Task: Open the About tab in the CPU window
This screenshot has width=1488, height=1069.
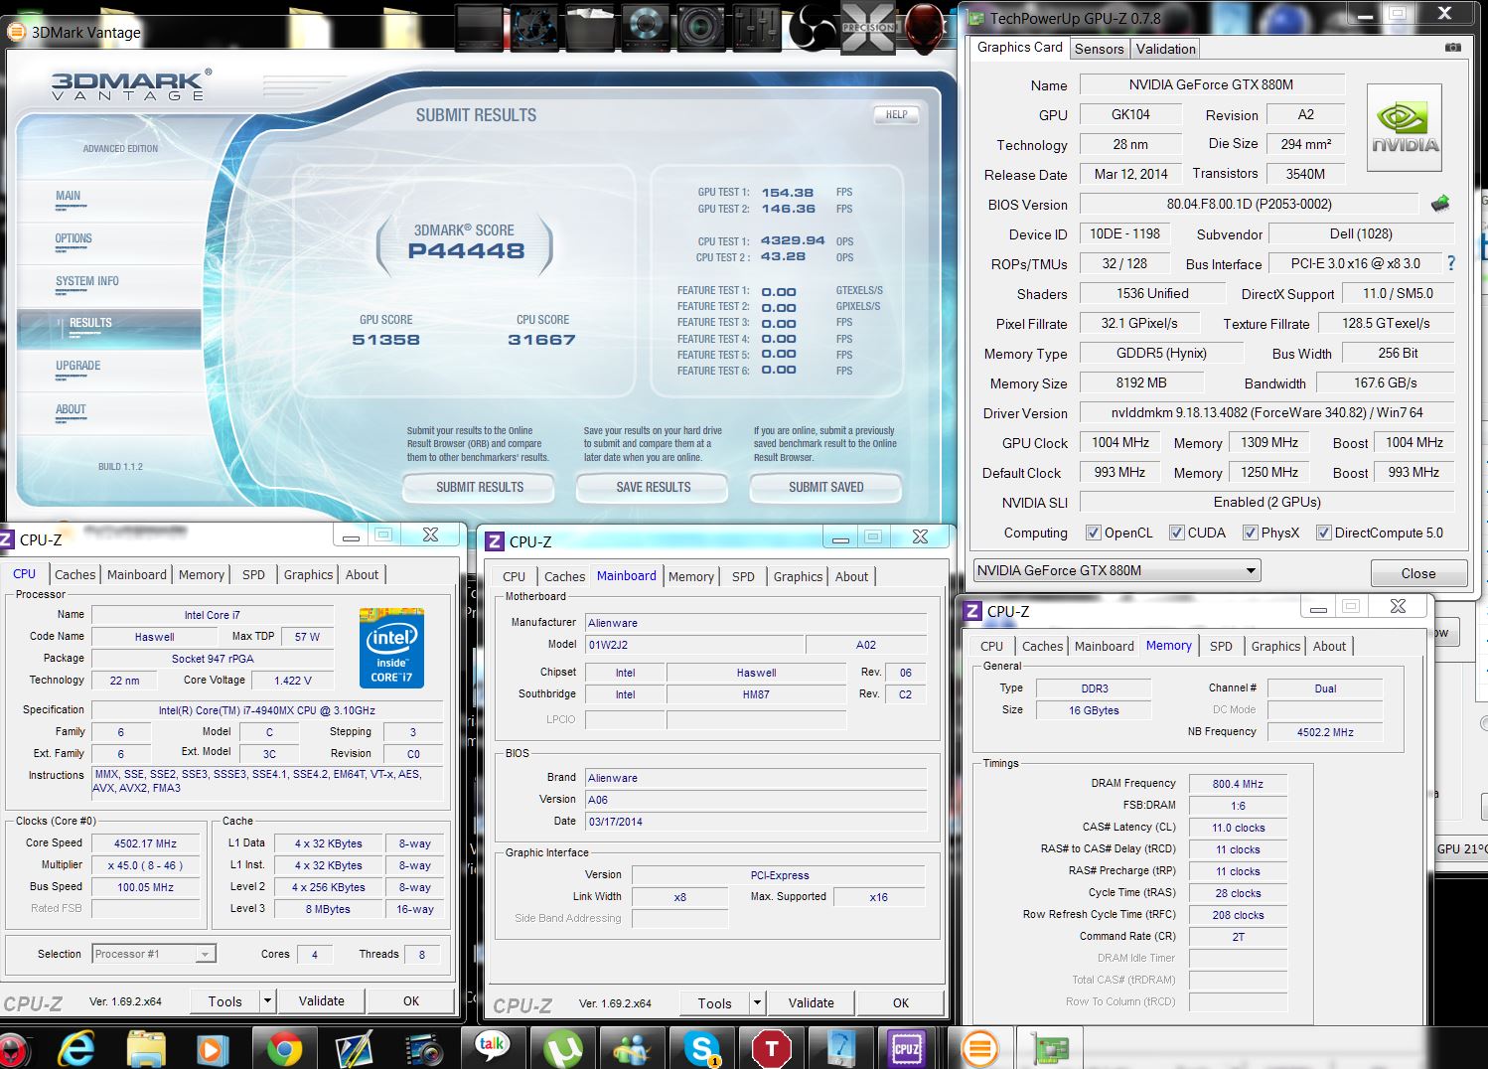Action: click(x=362, y=574)
